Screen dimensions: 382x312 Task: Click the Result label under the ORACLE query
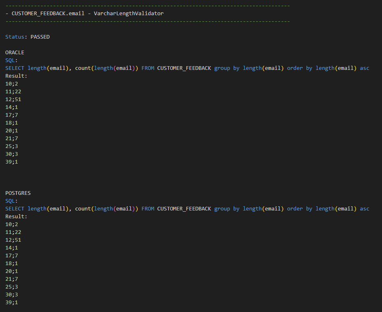(x=16, y=76)
